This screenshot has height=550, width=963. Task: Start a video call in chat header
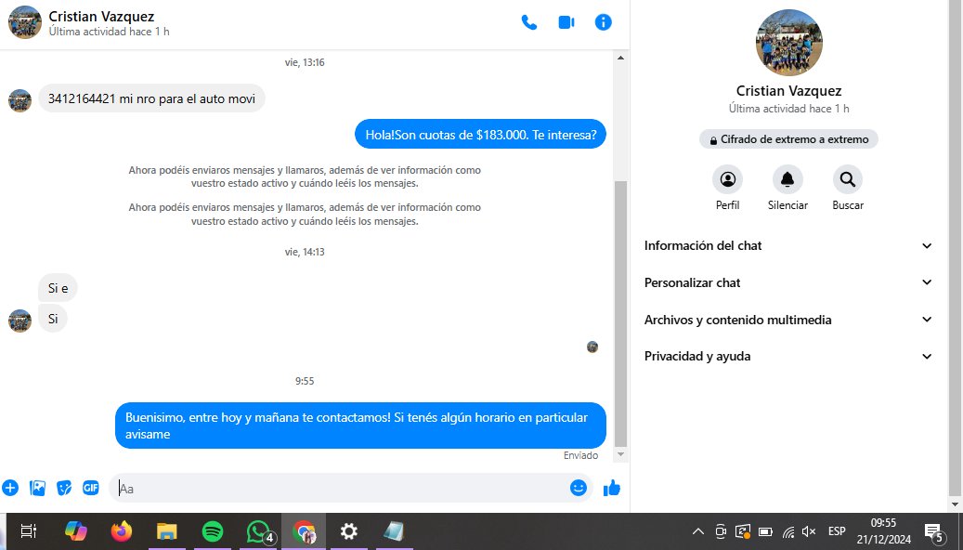coord(566,22)
